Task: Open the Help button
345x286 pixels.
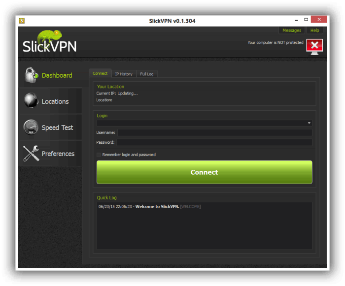Action: pos(314,31)
